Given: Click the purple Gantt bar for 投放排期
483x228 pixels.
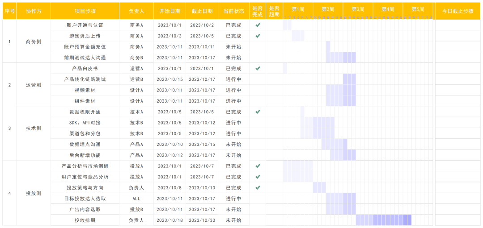Looking at the screenshot, I should (x=384, y=220).
